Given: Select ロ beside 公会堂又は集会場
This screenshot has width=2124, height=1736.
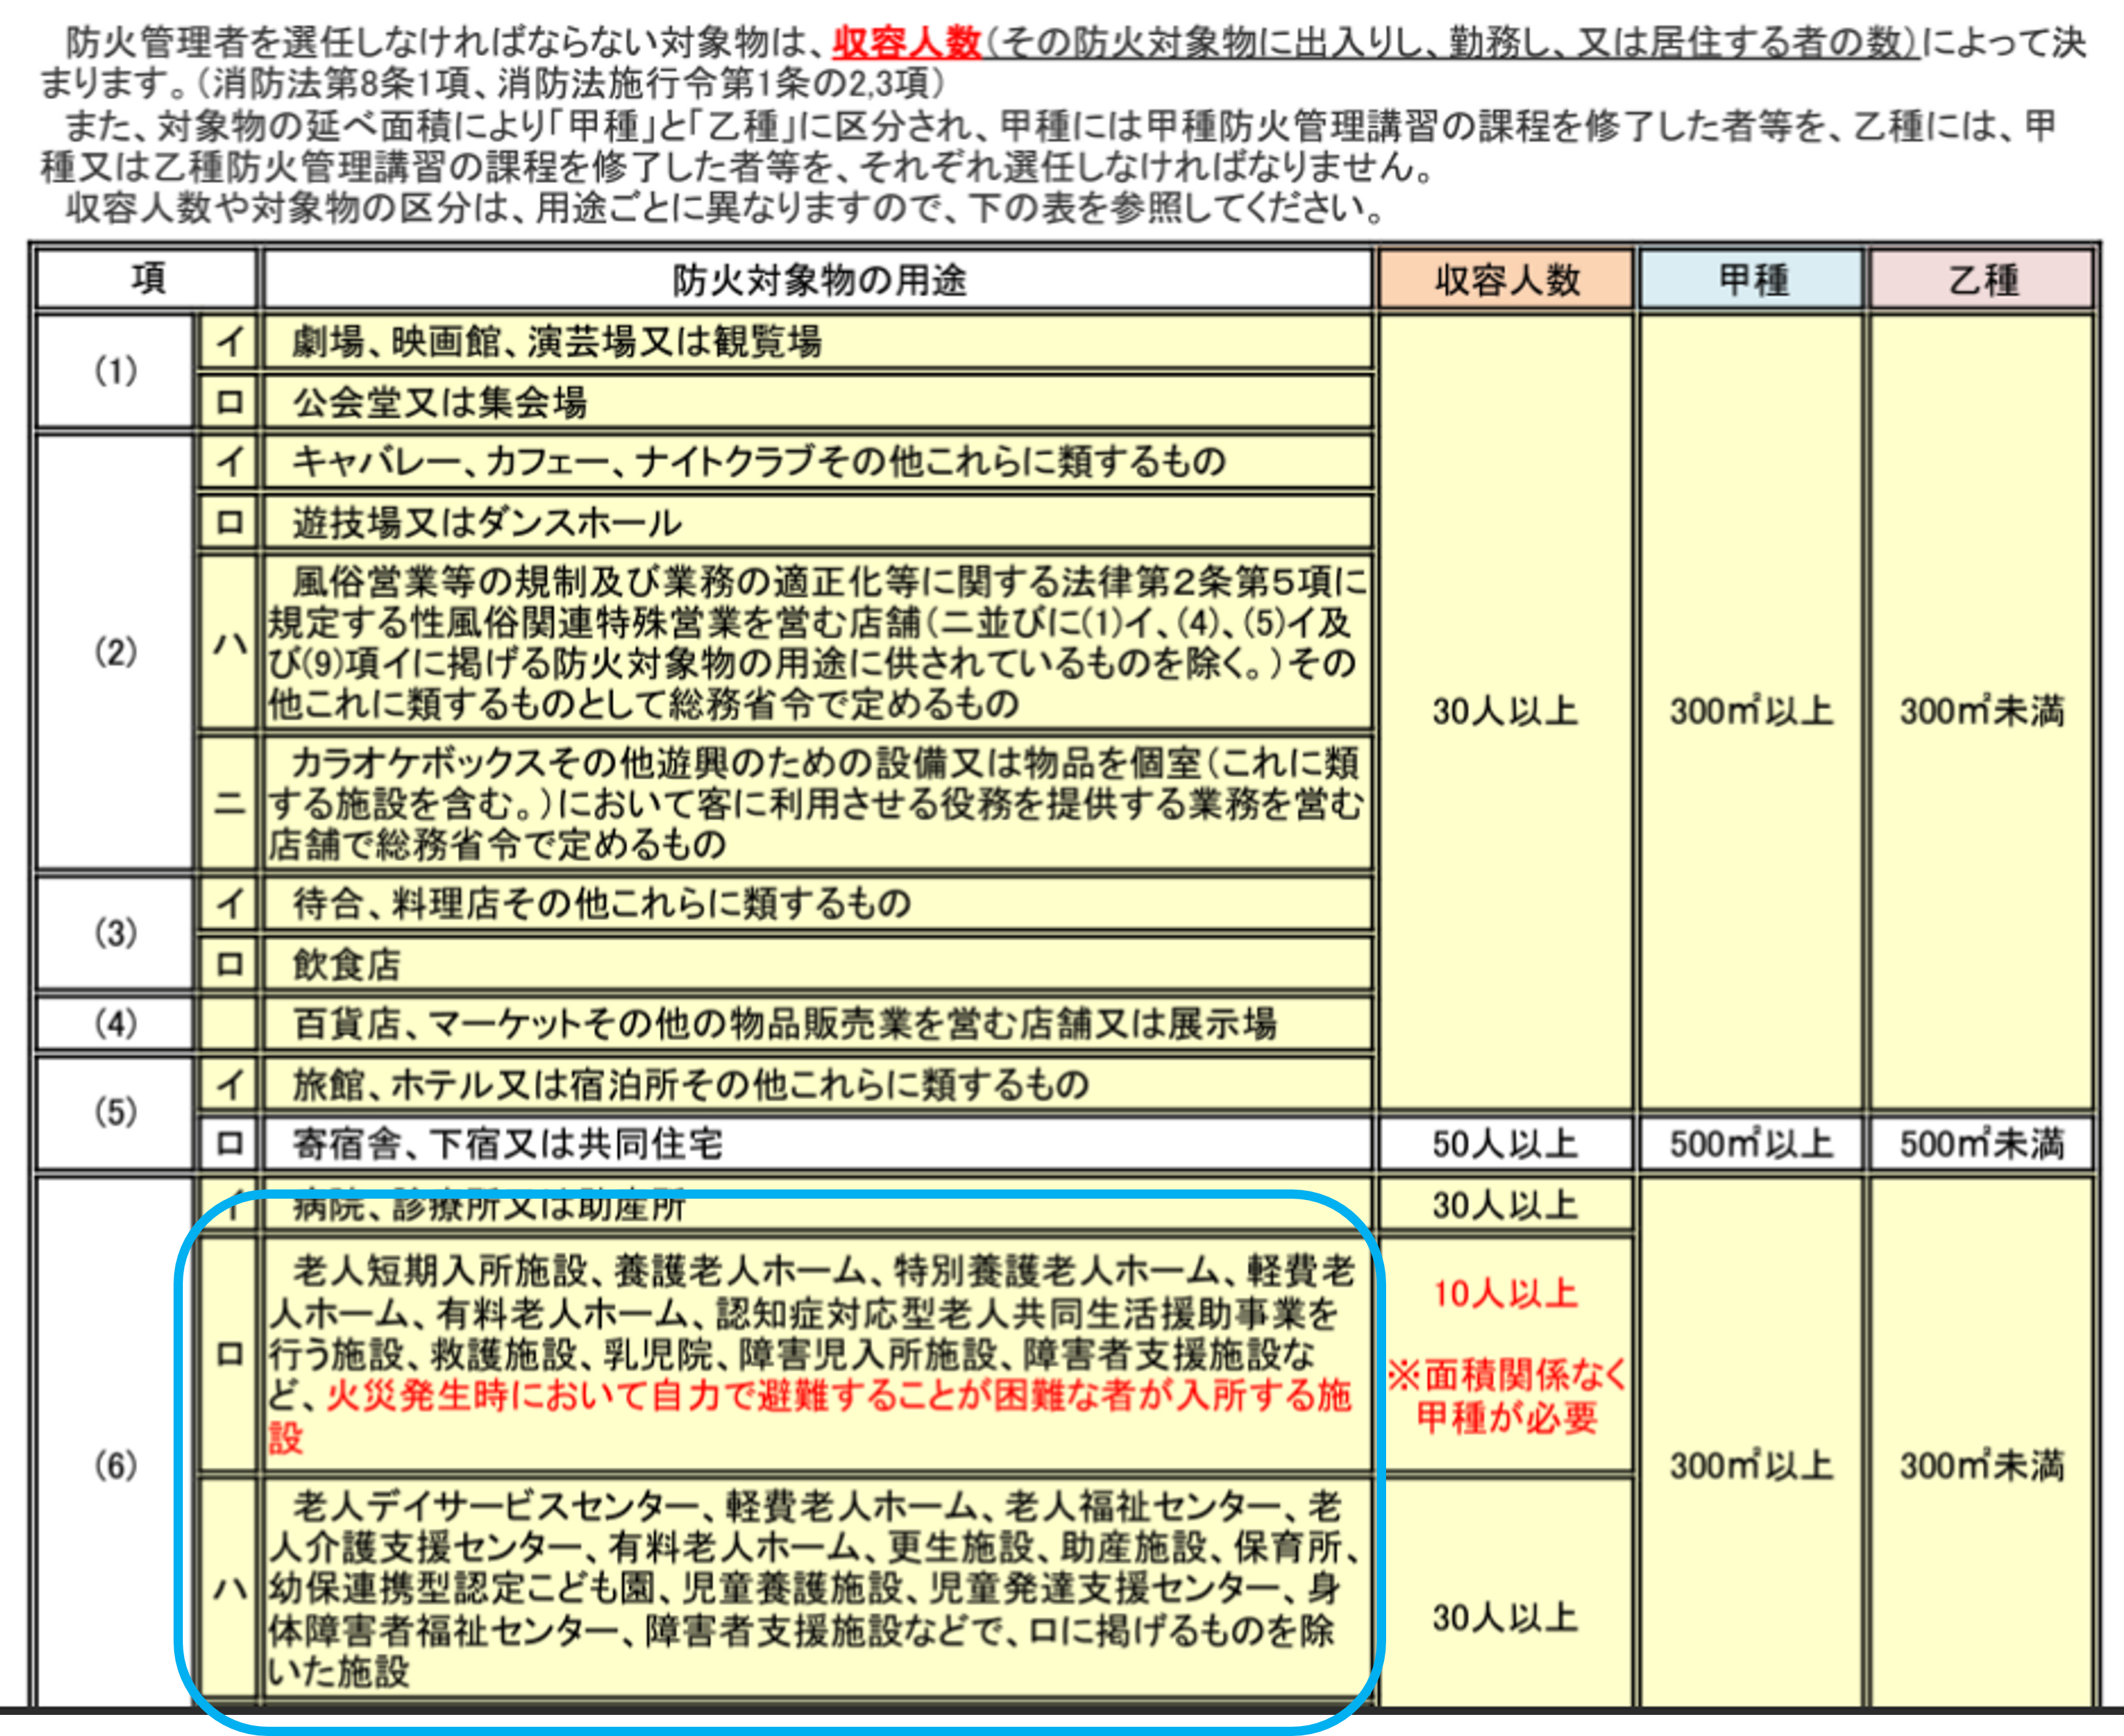Looking at the screenshot, I should (x=229, y=402).
